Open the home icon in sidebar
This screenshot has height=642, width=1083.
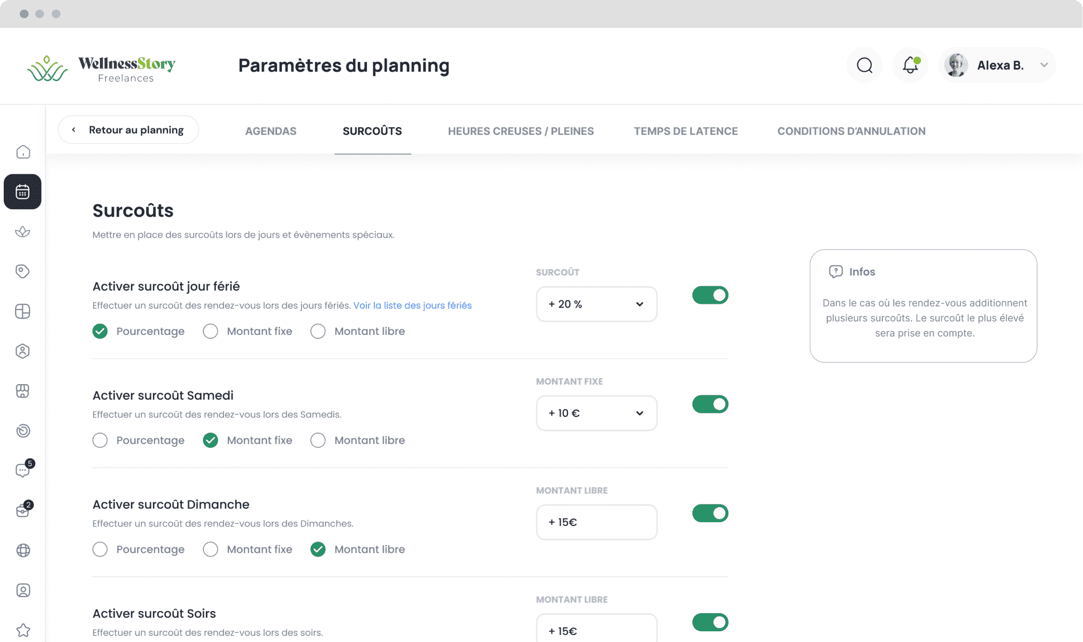point(23,152)
